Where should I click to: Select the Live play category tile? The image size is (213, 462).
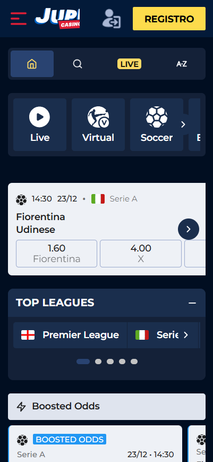pos(40,124)
